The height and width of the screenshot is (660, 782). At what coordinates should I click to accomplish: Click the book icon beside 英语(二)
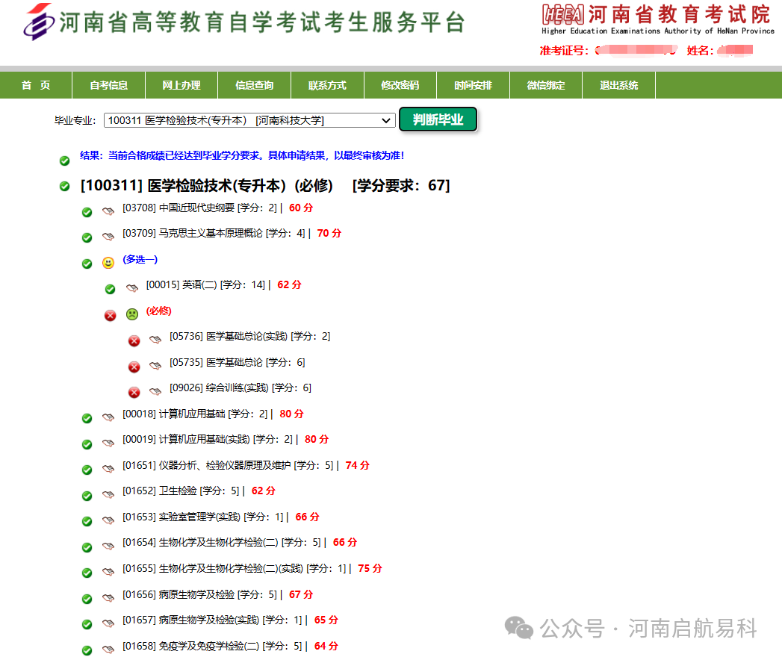131,287
